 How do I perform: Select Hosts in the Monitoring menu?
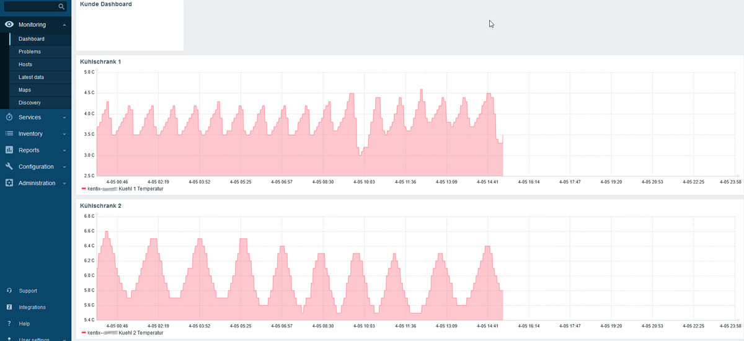coord(25,64)
